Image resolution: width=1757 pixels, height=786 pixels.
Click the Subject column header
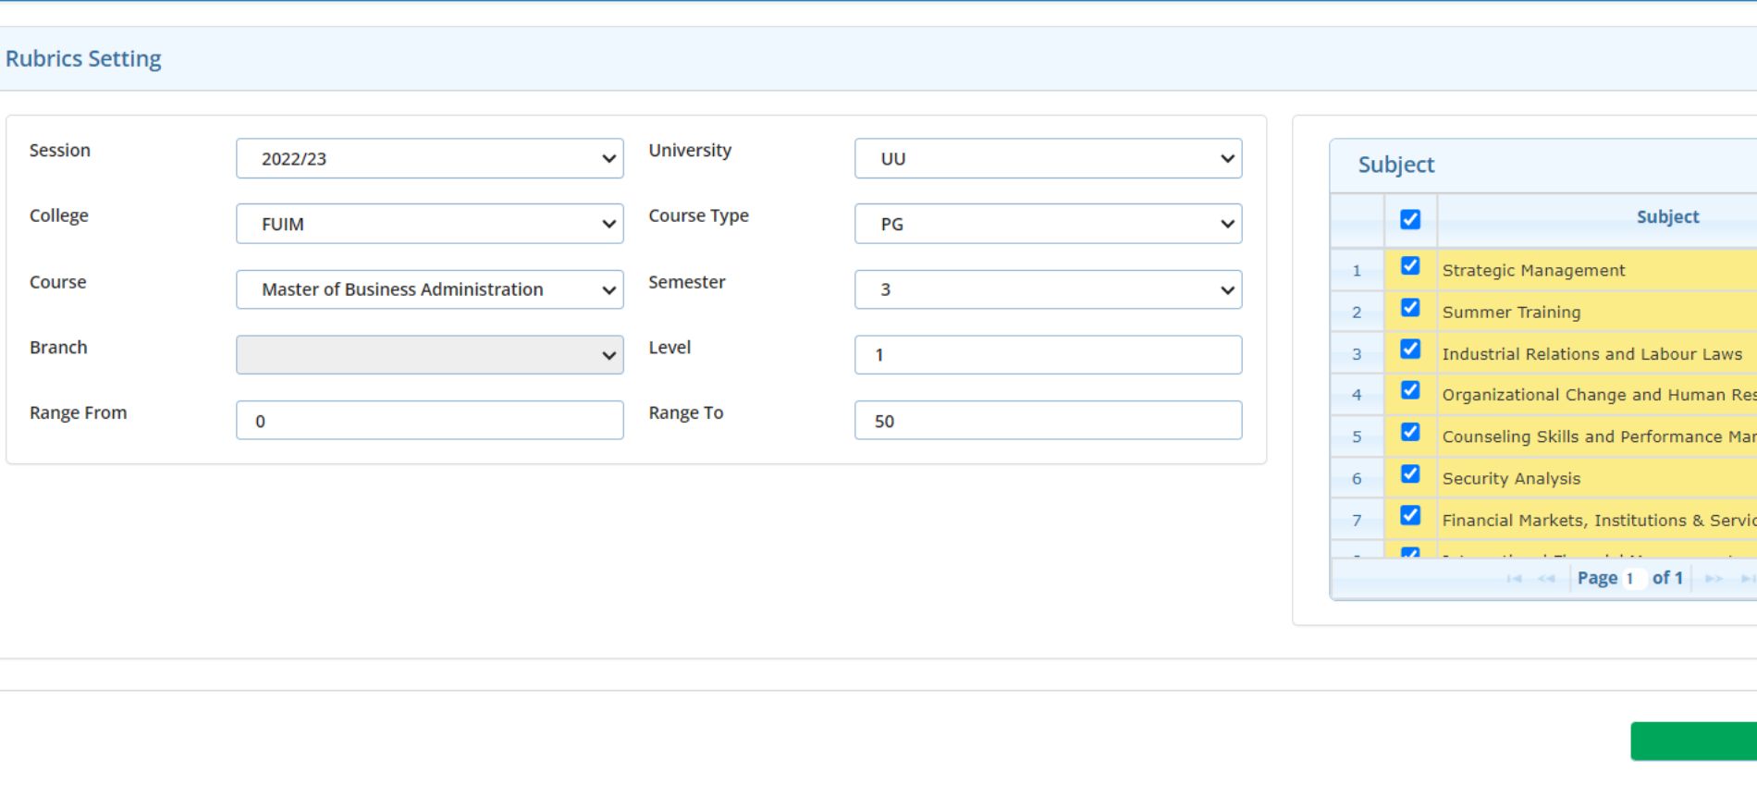pos(1666,217)
